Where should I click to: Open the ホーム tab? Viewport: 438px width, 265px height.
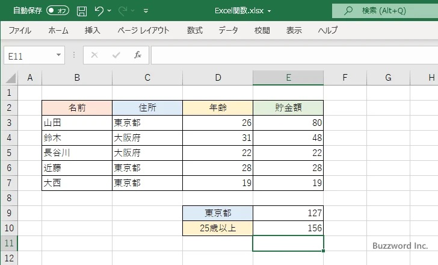pos(58,30)
